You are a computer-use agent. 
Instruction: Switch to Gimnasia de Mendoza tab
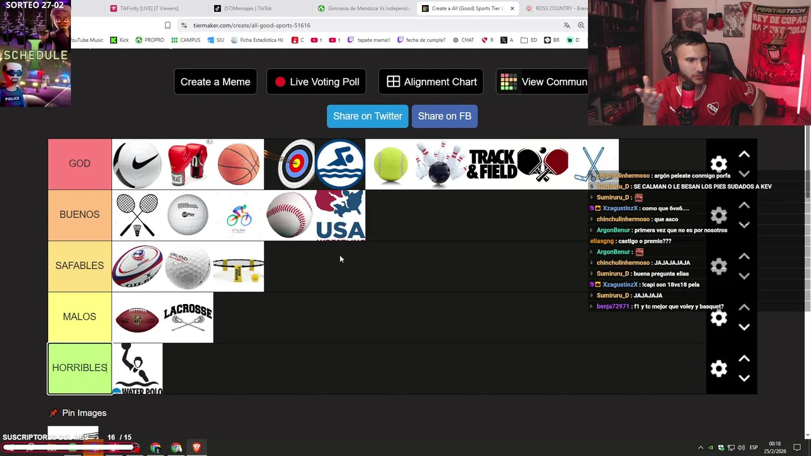tap(364, 8)
